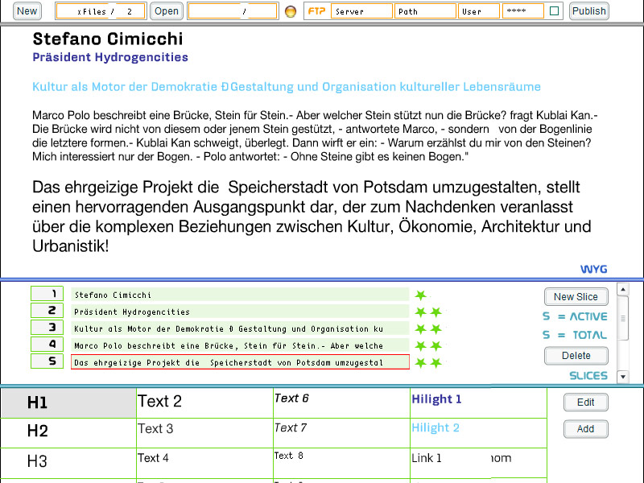Click the xFiles name input field
The image size is (644, 483).
101,11
